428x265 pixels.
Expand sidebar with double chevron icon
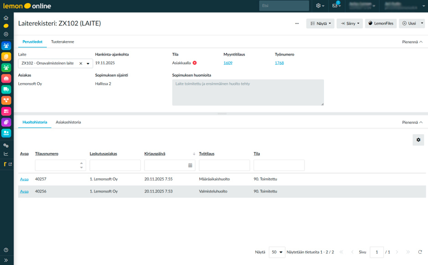[6, 260]
